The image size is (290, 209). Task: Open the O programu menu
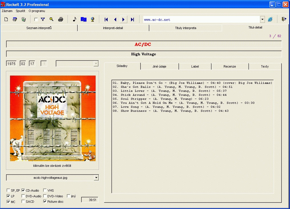pos(37,11)
